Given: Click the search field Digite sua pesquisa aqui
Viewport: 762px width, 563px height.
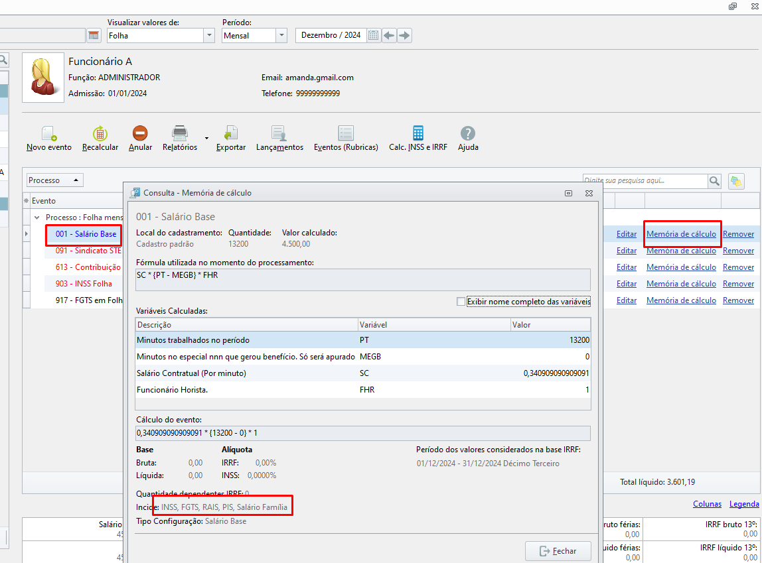Looking at the screenshot, I should 645,180.
